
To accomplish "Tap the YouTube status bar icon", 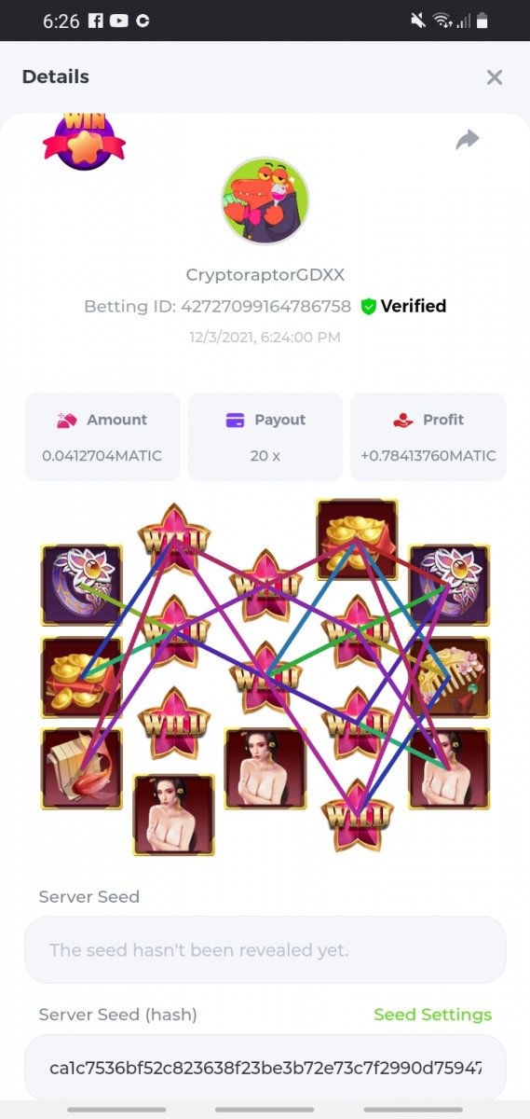I will (x=119, y=21).
